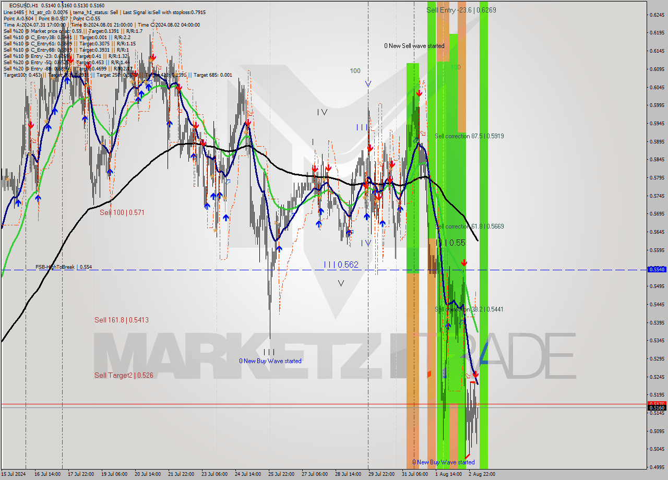Click 'Sell Entry -23.6 | 0.6269' label
This screenshot has height=480, width=668.
pos(461,10)
